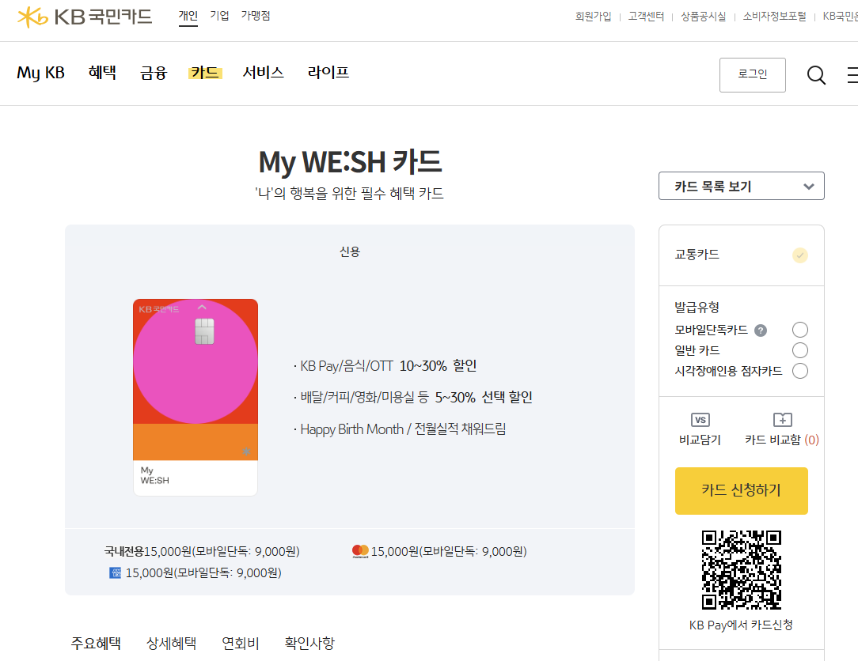Open the 서비스 menu
858x661 pixels.
click(264, 73)
